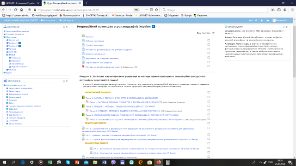This screenshot has height=166, width=296.
Task: Check the Шкала оцінювання completion box
Action: pyautogui.click(x=209, y=53)
